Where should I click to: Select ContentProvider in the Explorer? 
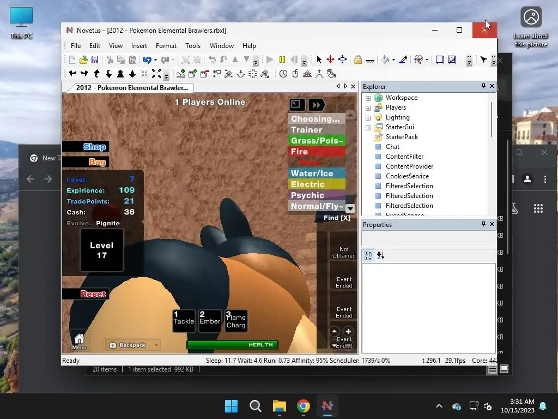(x=409, y=166)
